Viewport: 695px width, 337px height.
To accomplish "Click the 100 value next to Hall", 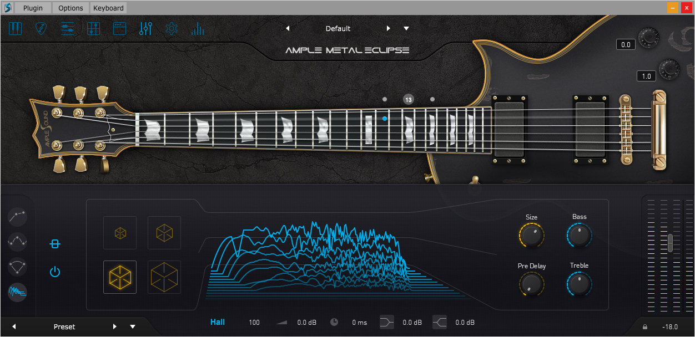I will pos(254,323).
